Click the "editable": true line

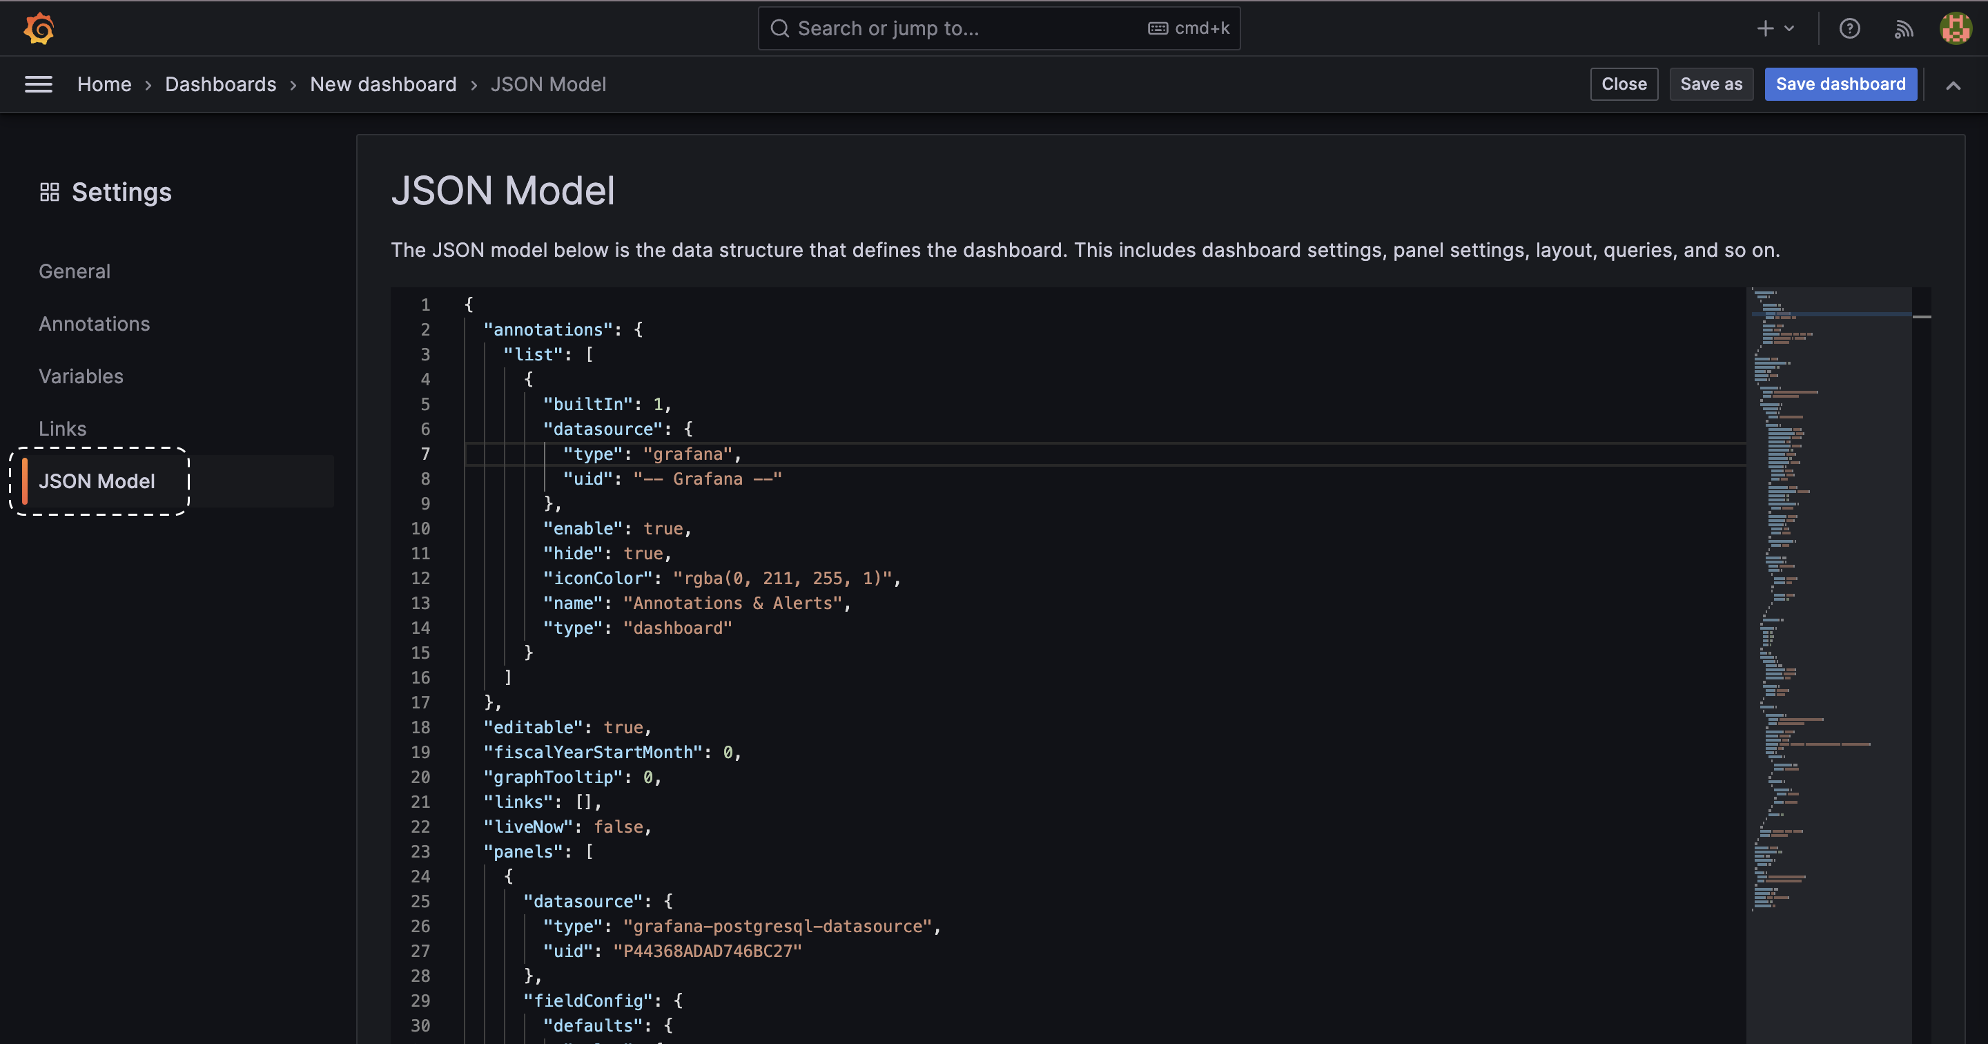pos(567,727)
